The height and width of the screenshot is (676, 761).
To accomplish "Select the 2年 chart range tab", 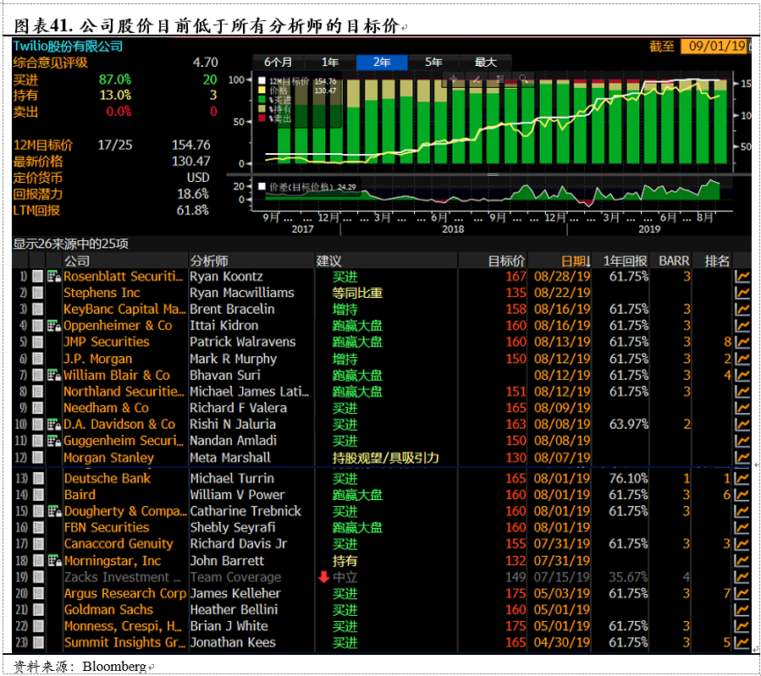I will tap(382, 63).
